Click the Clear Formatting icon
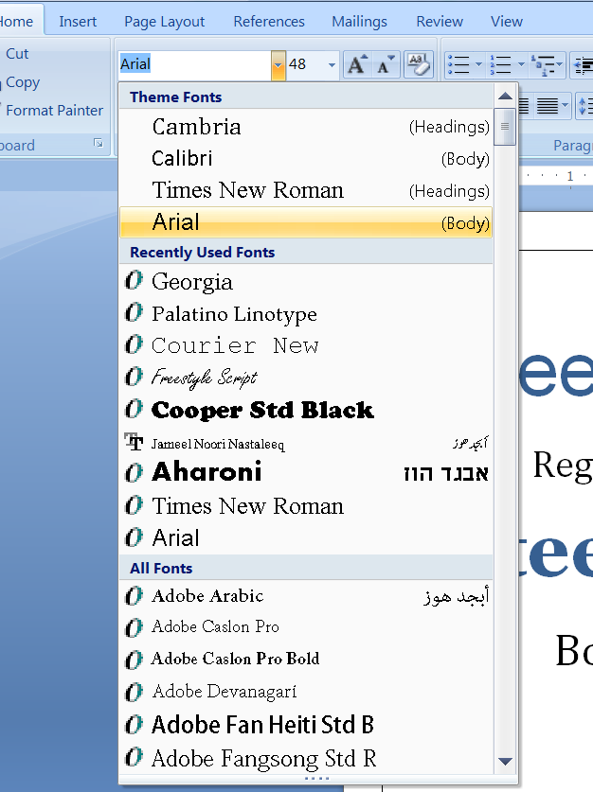593x792 pixels. [x=419, y=64]
